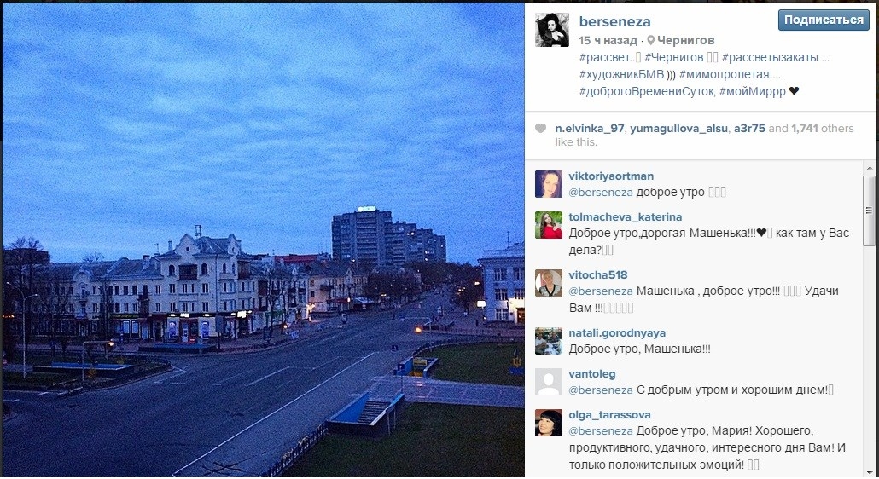Click tolmacheva_katerina avatar thumbnail

548,225
